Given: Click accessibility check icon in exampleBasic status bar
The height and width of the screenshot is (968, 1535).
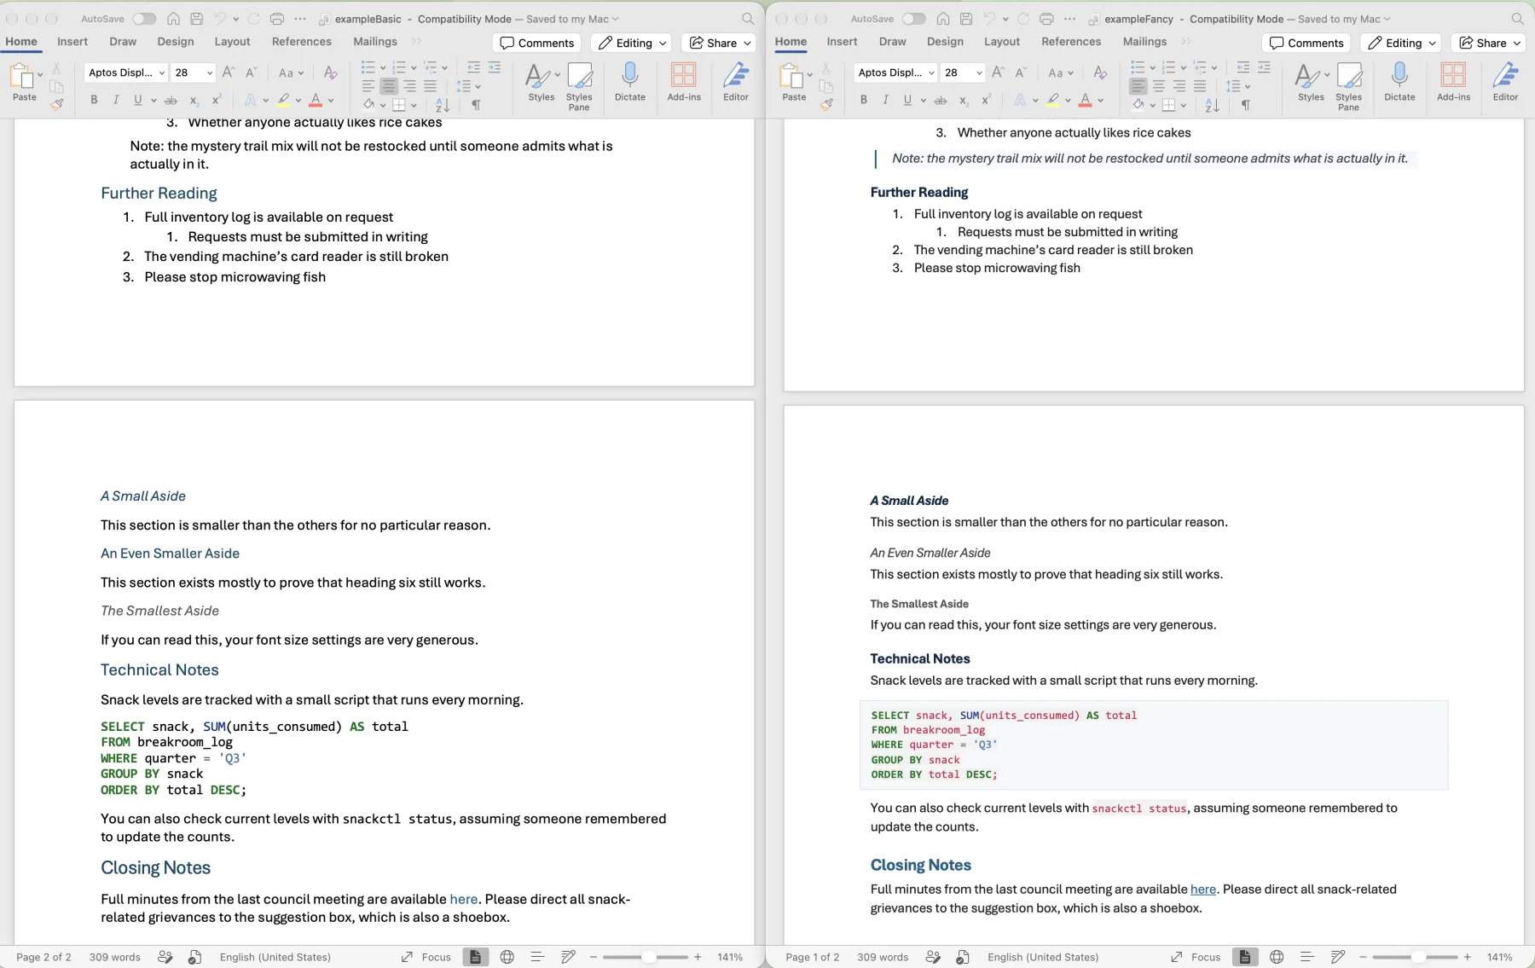Looking at the screenshot, I should click(194, 957).
